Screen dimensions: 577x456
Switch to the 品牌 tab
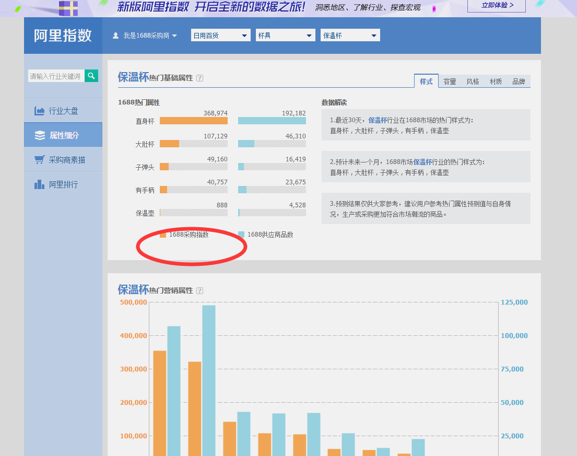pos(519,81)
